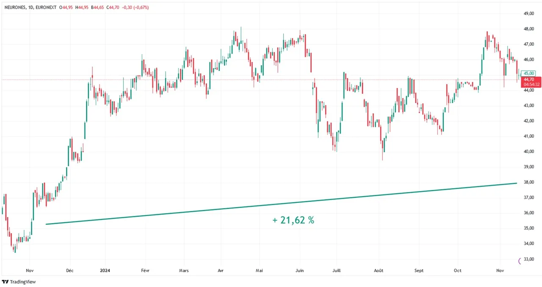Click the −0,30 (−0,67%) change value

[x=134, y=8]
